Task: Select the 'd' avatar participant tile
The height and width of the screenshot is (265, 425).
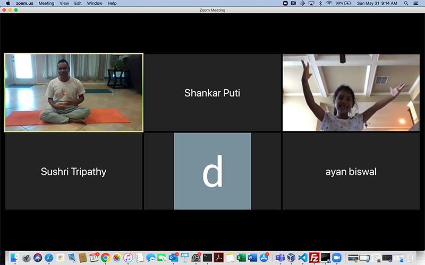Action: pyautogui.click(x=212, y=171)
